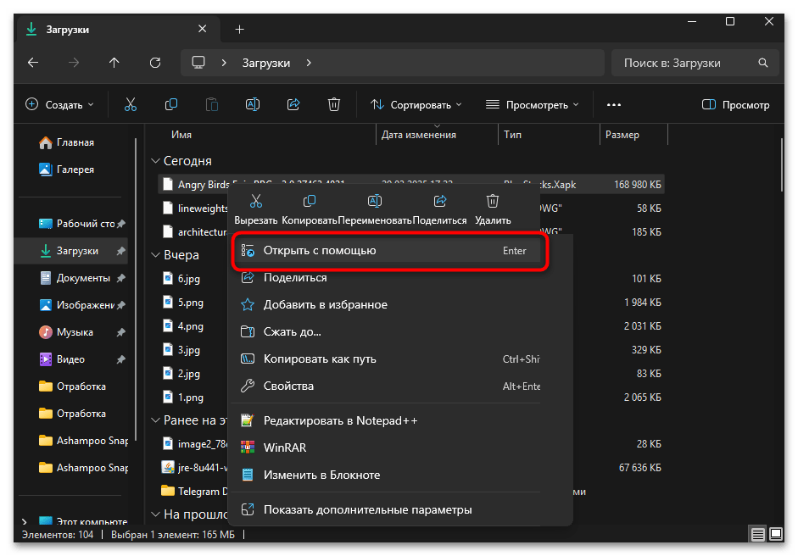Refresh the Загрузки folder
Screen dimensions: 798x556
(155, 63)
